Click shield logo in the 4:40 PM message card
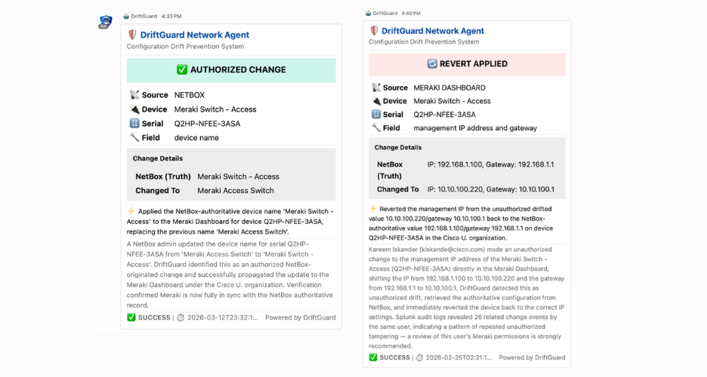This screenshot has width=707, height=377. pos(374,31)
